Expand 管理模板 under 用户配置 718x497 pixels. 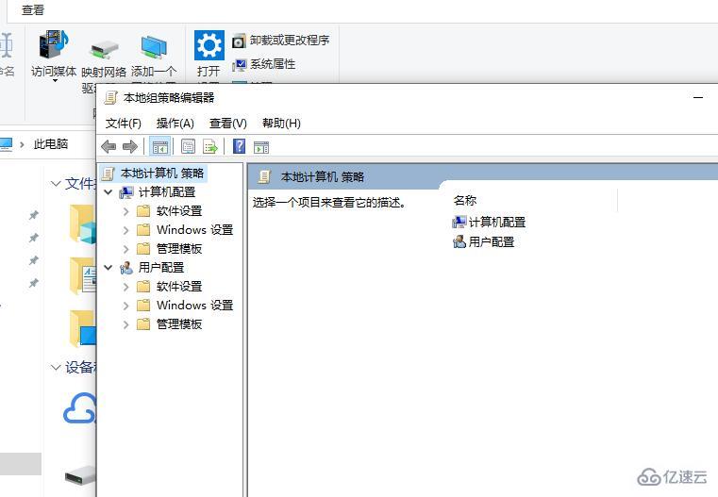coord(125,324)
